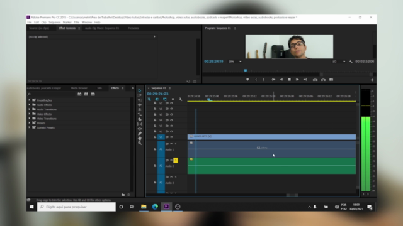This screenshot has height=226, width=403.
Task: Expand the Audio Transitions folder
Action: point(30,109)
